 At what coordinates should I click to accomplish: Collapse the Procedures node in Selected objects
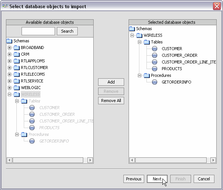point(139,75)
